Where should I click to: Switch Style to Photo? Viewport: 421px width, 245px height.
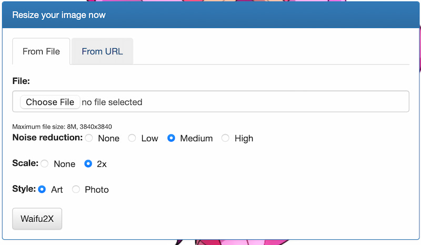tap(76, 189)
